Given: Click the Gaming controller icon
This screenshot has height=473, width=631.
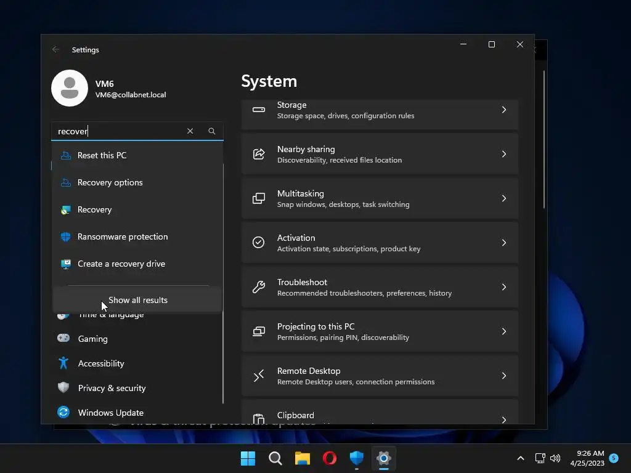Looking at the screenshot, I should [x=63, y=338].
